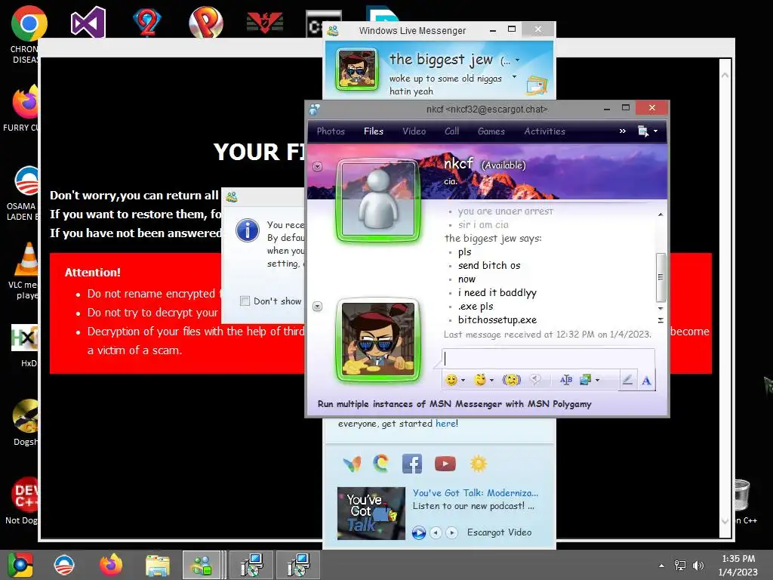Viewport: 773px width, 580px height.
Task: Insert an emoticon with the smiley button
Action: 451,380
